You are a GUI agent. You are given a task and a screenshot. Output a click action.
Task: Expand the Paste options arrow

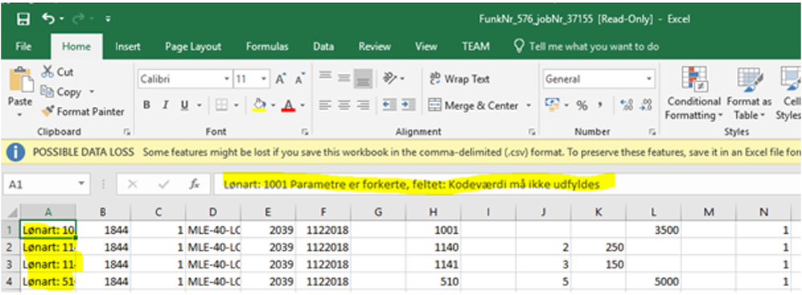20,114
